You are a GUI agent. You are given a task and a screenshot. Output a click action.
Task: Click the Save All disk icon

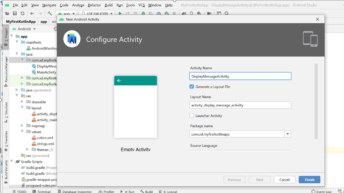coord(15,13)
